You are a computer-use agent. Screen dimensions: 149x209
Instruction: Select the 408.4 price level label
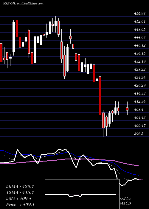tap(139, 110)
